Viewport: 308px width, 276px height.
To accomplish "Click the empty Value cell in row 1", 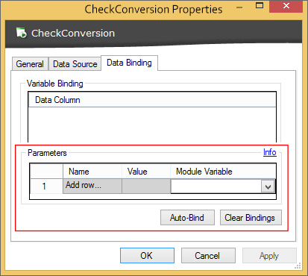I will 146,186.
